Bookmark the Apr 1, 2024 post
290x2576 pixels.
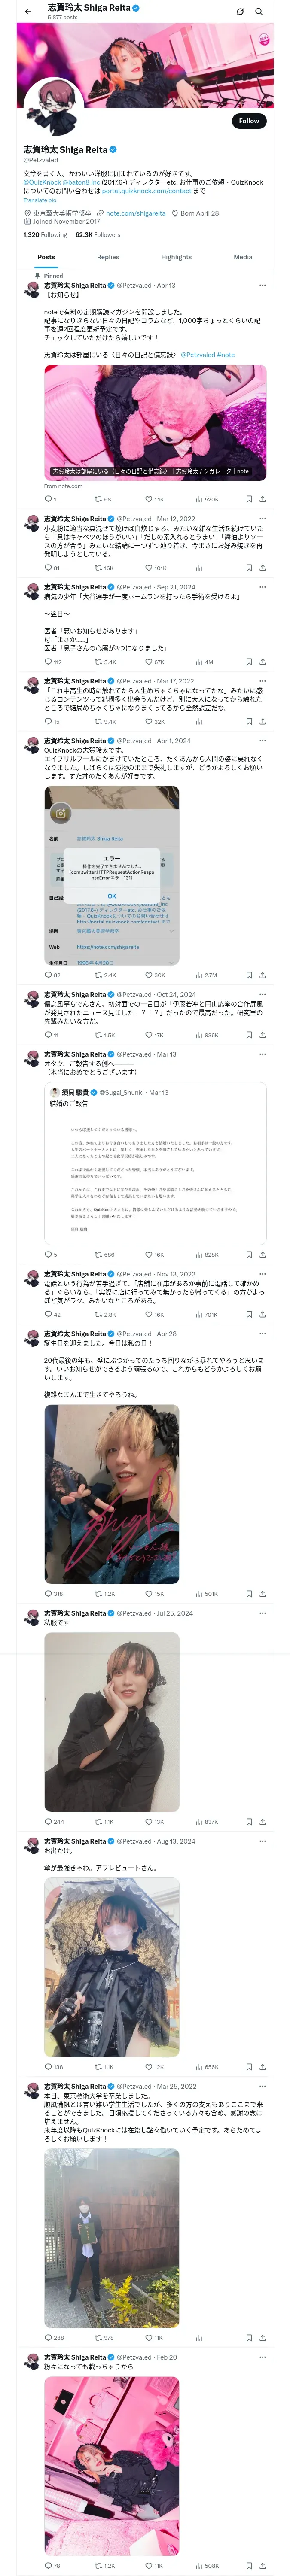point(249,975)
